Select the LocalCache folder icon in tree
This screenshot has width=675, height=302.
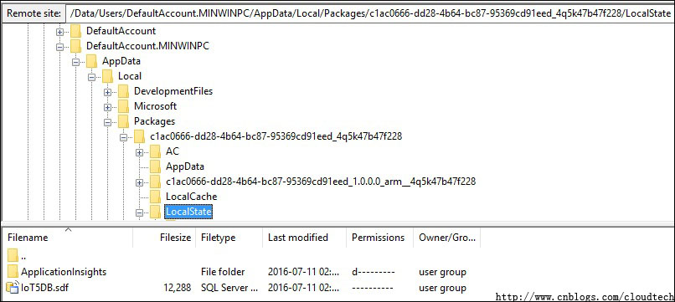tap(155, 196)
